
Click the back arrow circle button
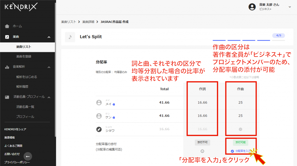pos(28,156)
